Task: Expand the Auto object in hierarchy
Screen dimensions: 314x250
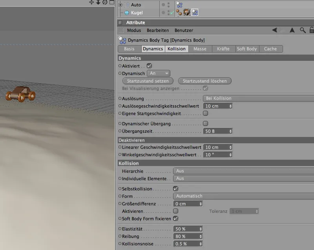Action: (x=120, y=5)
